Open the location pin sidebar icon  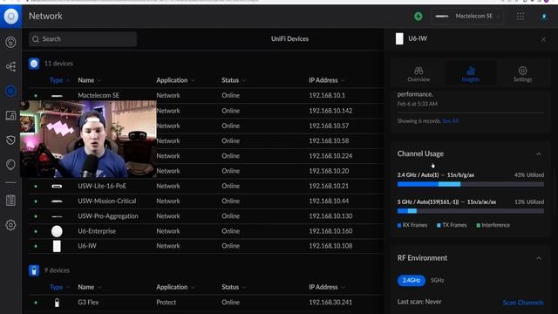tap(10, 165)
